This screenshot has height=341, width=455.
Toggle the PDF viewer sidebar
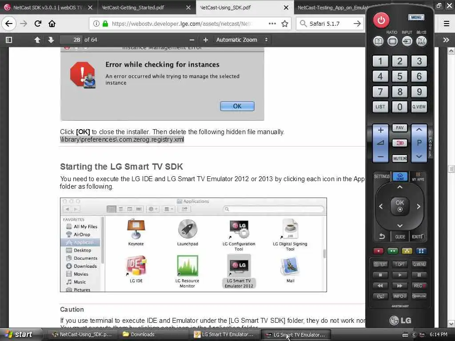point(9,40)
